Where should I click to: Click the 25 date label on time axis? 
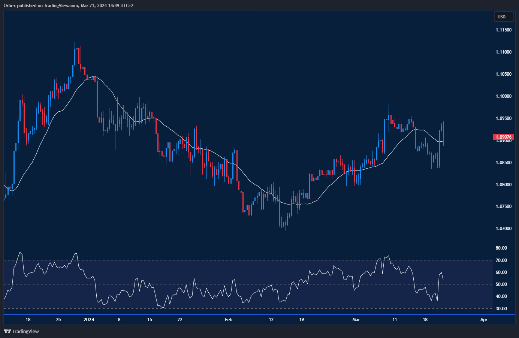pos(58,320)
